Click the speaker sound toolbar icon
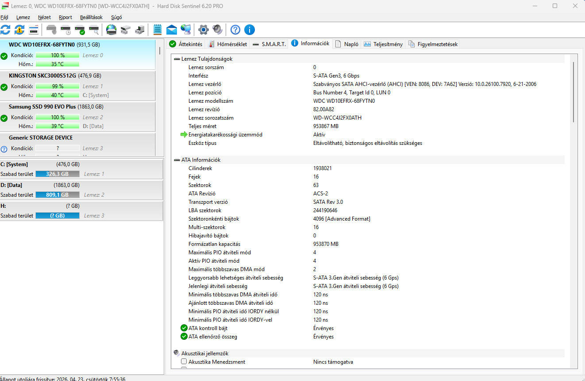 (x=217, y=30)
